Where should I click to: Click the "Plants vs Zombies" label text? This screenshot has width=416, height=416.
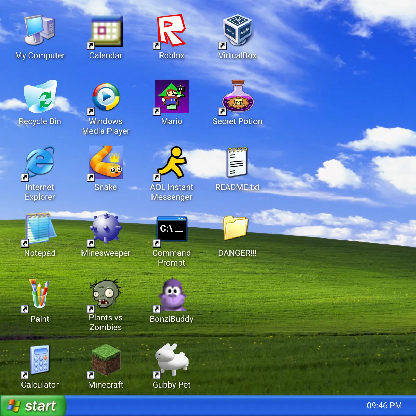point(106,322)
